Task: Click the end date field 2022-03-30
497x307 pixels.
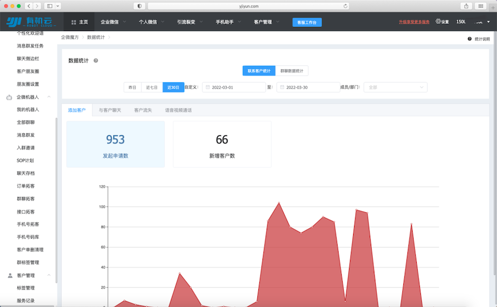Action: tap(308, 87)
